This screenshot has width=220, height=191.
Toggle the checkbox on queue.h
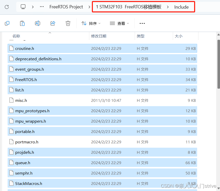(x=11, y=163)
